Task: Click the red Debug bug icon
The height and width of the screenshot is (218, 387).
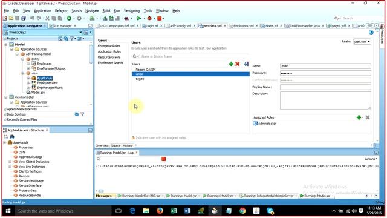Action: click(149, 18)
